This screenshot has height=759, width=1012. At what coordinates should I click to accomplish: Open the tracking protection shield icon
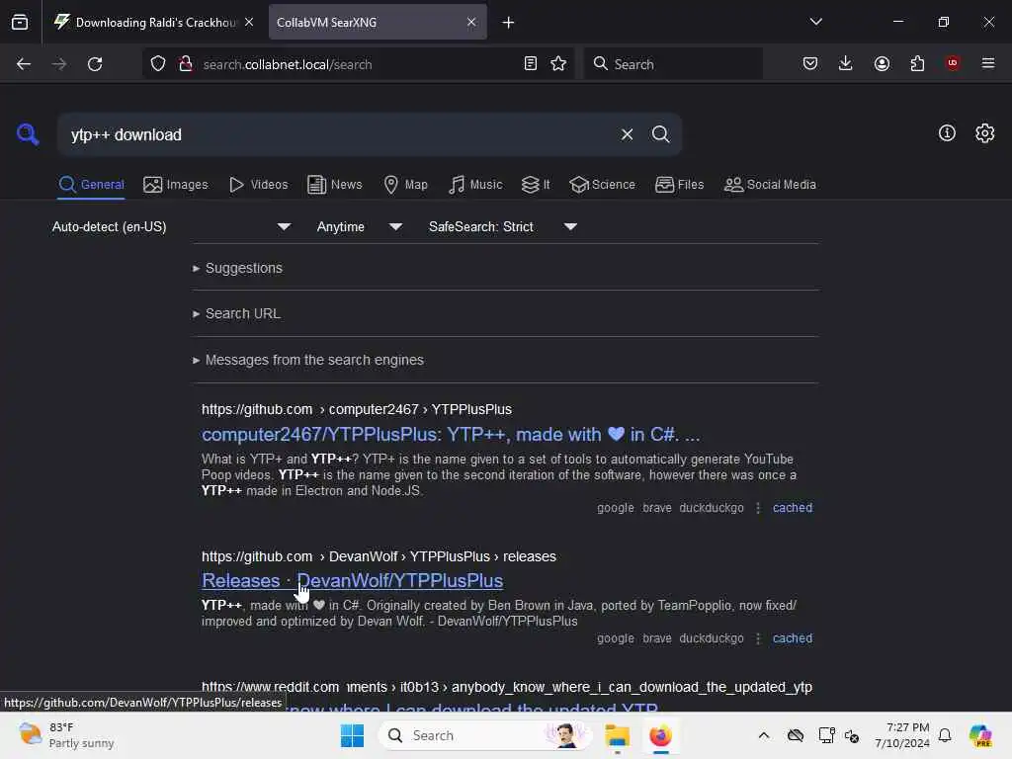pos(158,64)
